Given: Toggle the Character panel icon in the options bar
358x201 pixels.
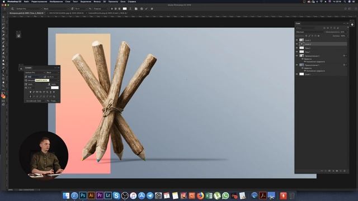Looking at the screenshot, I should coord(136,9).
